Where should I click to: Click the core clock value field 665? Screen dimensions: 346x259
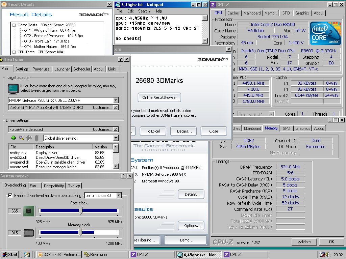15,211
